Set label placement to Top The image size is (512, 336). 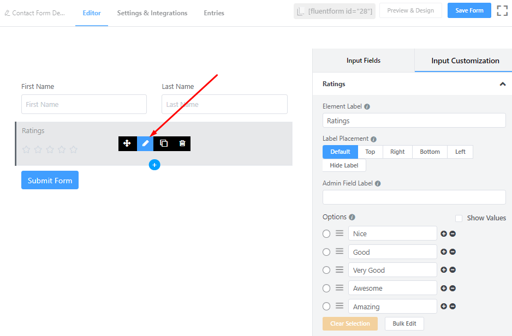[x=370, y=152]
